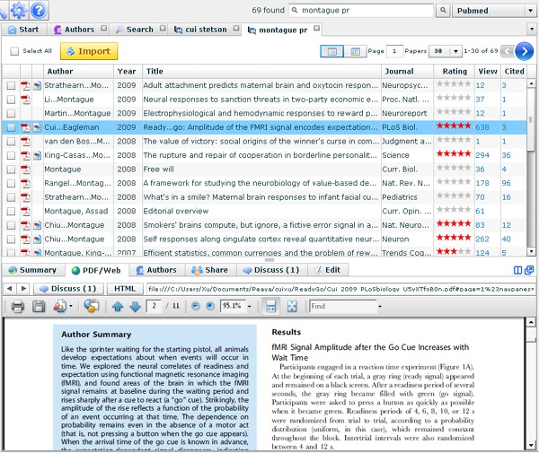Open the Pubmed source dropdown
The width and height of the screenshot is (539, 453).
point(493,11)
